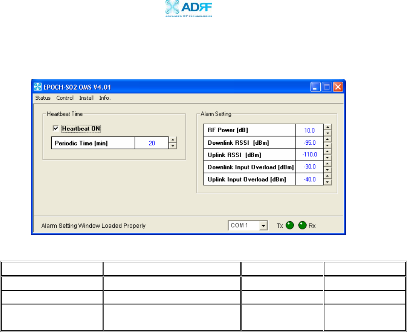
Task: Click the green Tx indicator light
Action: coord(290,225)
